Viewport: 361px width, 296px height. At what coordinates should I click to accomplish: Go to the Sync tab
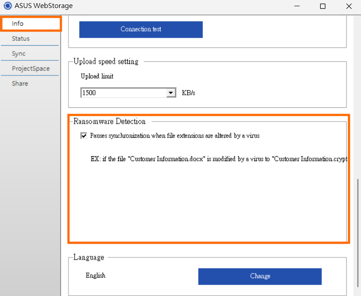click(x=30, y=53)
